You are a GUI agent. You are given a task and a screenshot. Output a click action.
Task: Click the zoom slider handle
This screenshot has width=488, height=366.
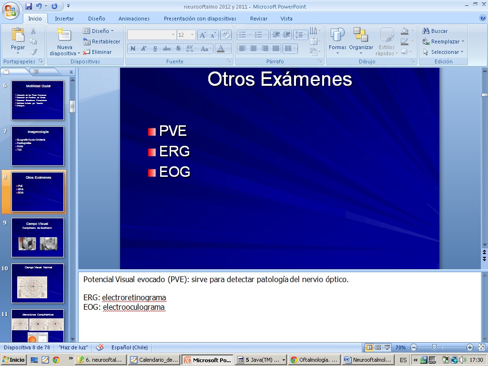click(434, 347)
